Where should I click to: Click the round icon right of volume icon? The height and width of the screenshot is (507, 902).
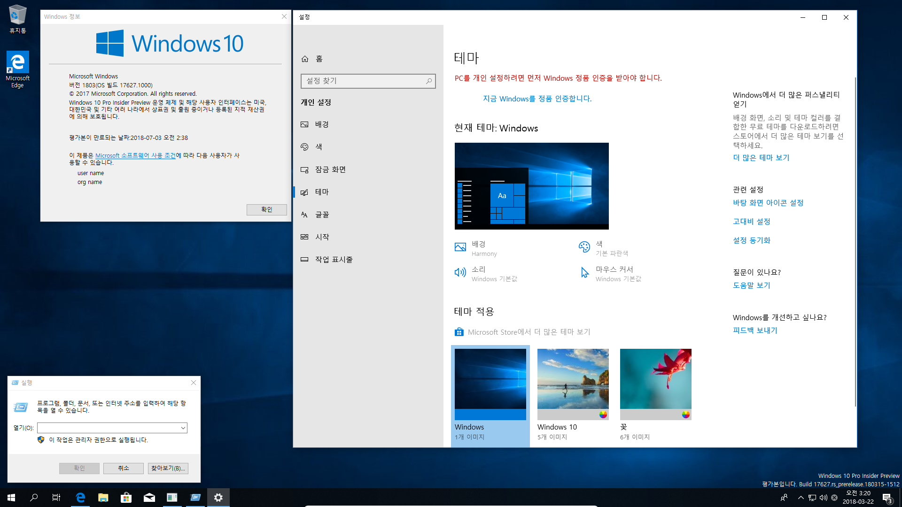click(834, 498)
